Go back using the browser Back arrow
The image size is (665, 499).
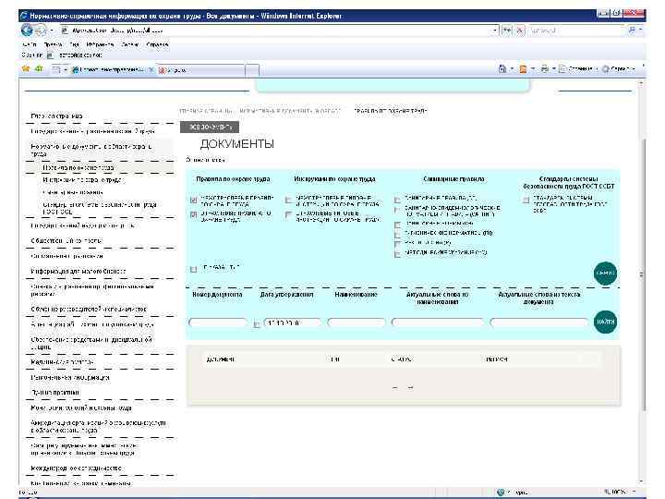point(27,30)
